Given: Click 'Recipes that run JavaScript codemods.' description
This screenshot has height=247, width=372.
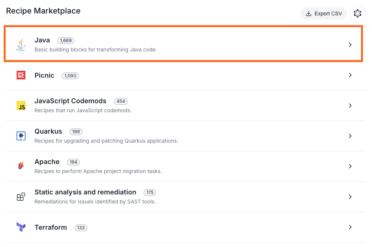Looking at the screenshot, I should pyautogui.click(x=83, y=110).
